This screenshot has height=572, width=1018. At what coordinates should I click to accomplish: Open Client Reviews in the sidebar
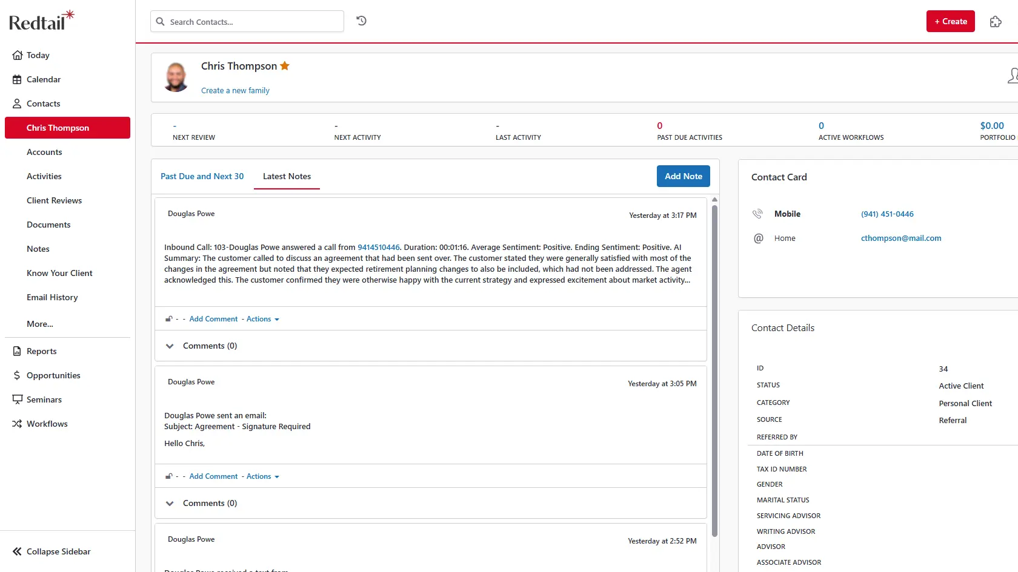[54, 200]
